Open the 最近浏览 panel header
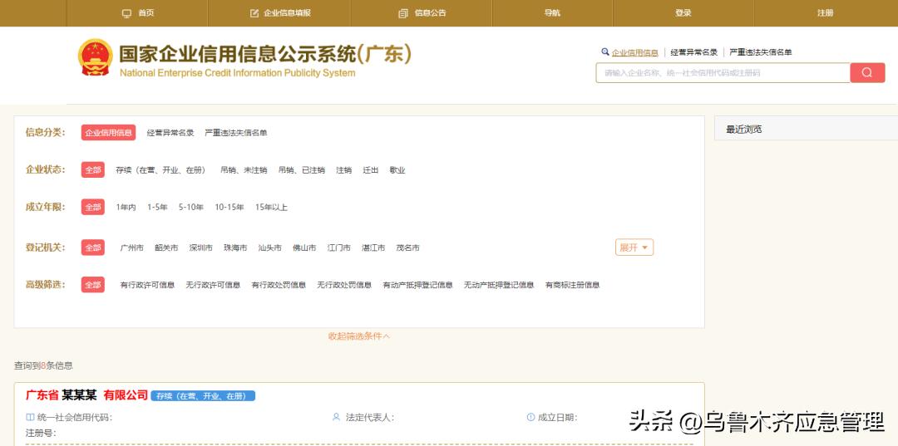Screen dimensions: 898x446 pos(806,130)
